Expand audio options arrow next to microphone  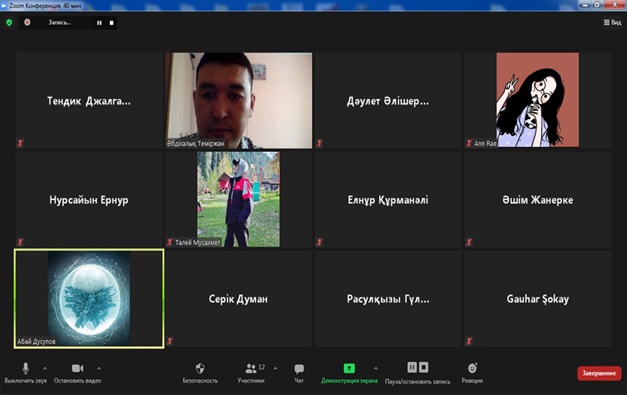point(44,368)
